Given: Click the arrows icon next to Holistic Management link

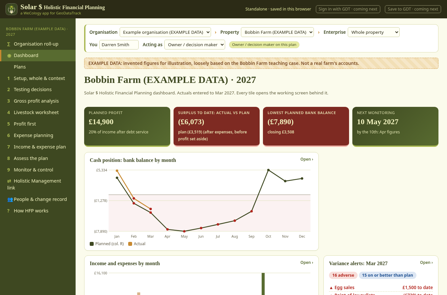Looking at the screenshot, I should pos(9,181).
